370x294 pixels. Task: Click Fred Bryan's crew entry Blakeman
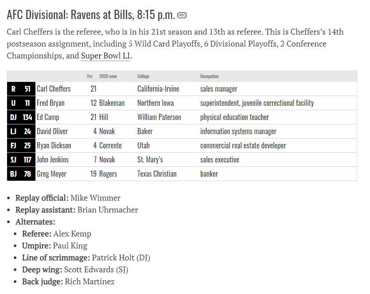112,103
